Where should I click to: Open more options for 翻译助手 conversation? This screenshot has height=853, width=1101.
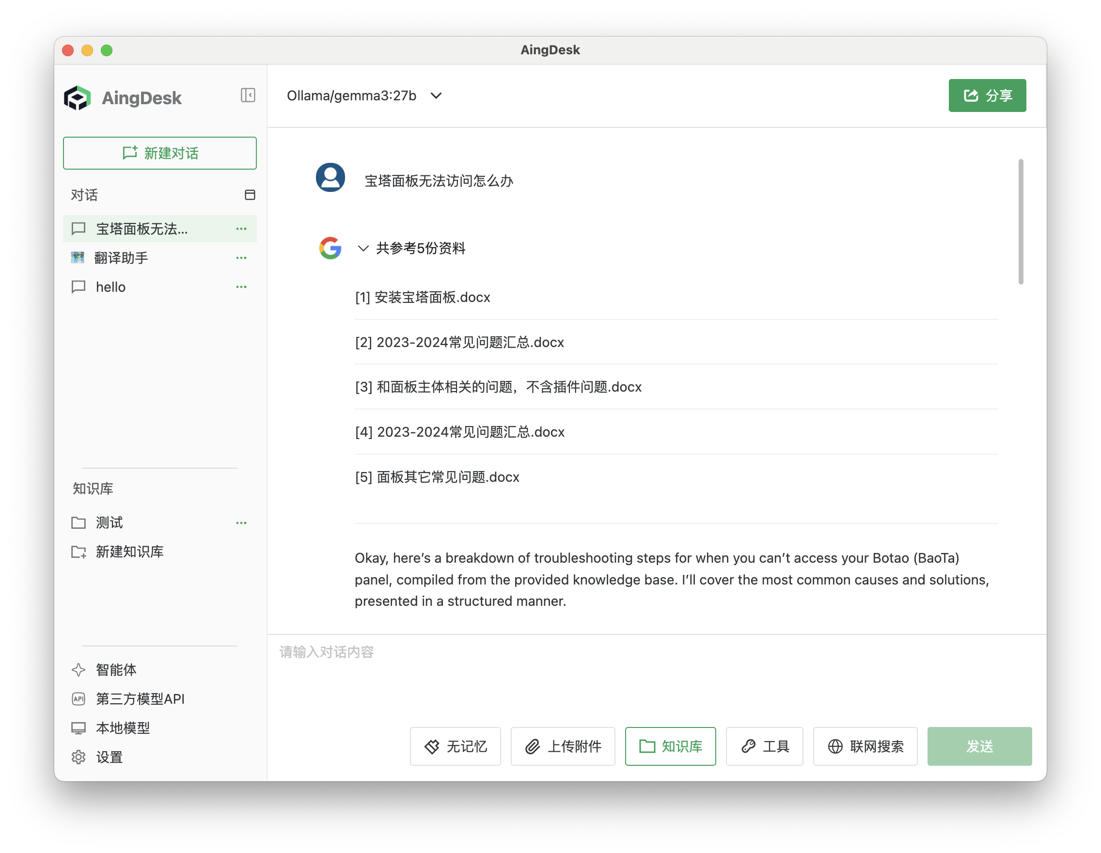(241, 258)
